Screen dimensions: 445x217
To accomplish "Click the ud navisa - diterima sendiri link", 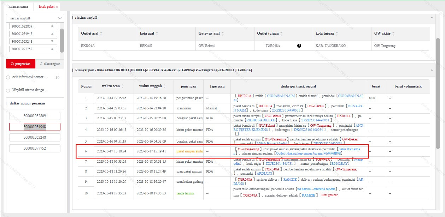I will (x=316, y=189).
